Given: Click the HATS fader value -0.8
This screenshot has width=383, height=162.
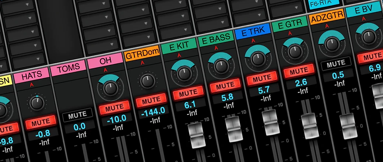Looking at the screenshot, I should 43,133.
